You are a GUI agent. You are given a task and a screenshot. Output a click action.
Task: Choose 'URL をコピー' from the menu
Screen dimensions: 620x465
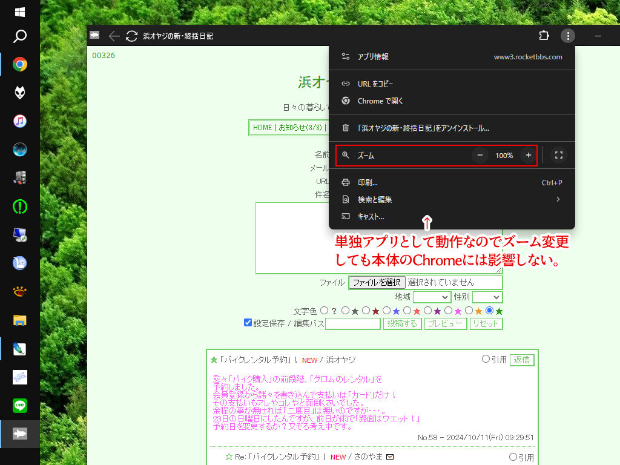pyautogui.click(x=375, y=84)
